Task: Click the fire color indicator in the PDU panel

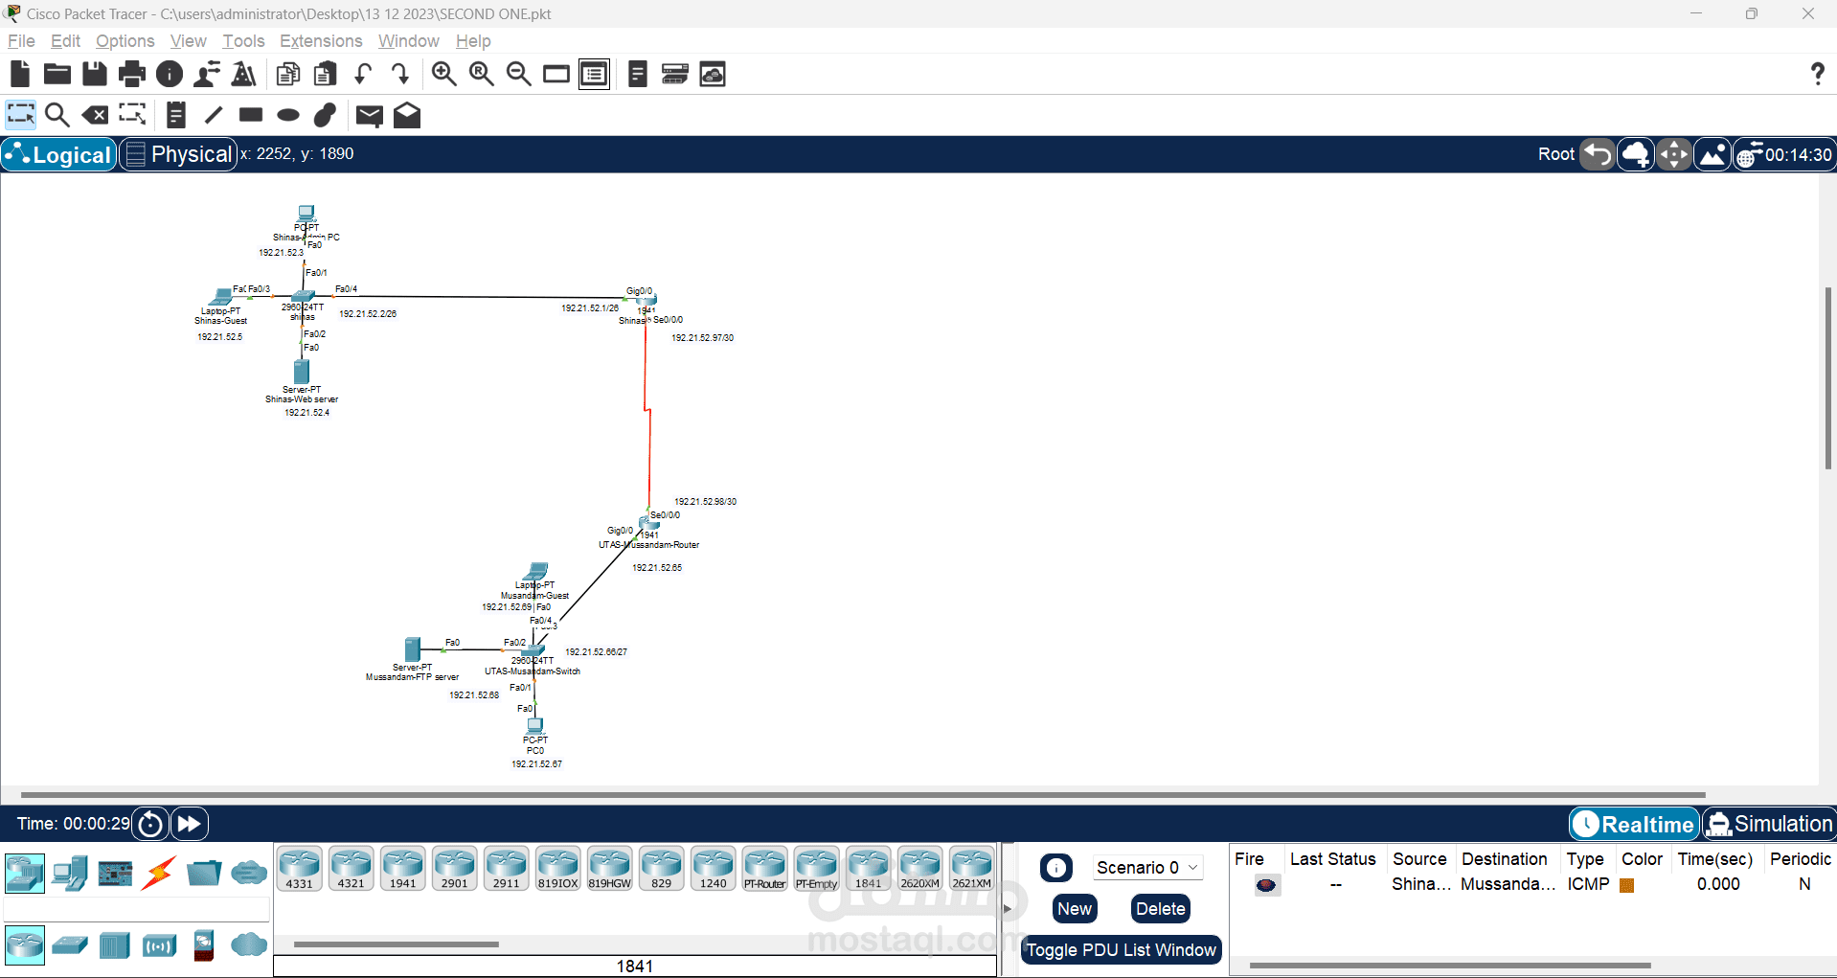Action: (x=1266, y=885)
